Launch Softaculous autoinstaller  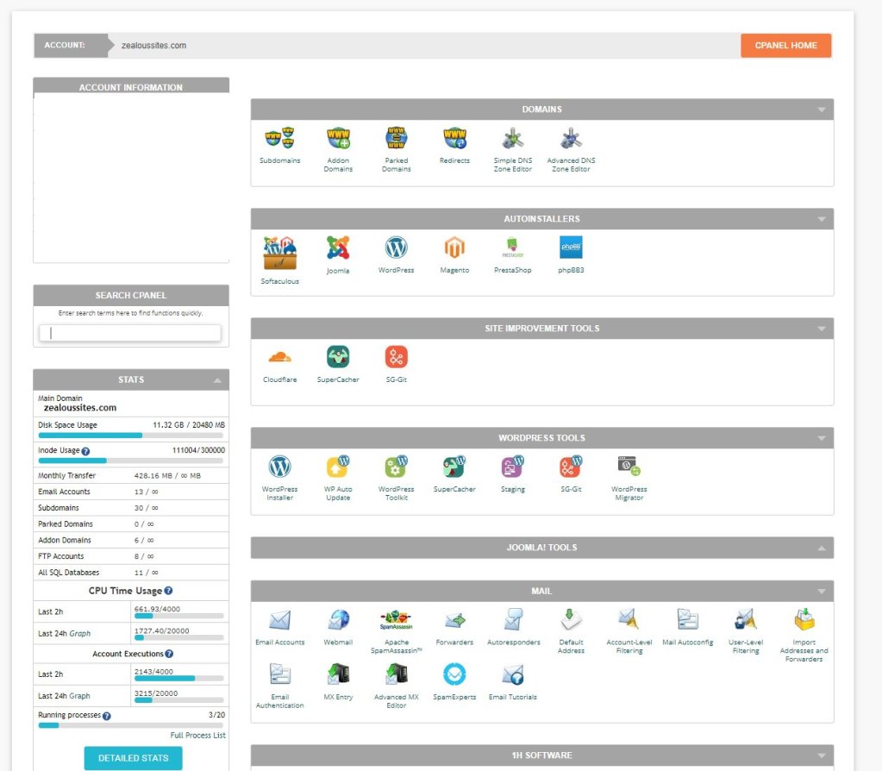pyautogui.click(x=279, y=253)
